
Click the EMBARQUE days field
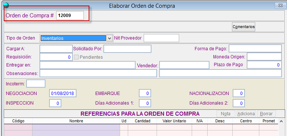[145, 93]
